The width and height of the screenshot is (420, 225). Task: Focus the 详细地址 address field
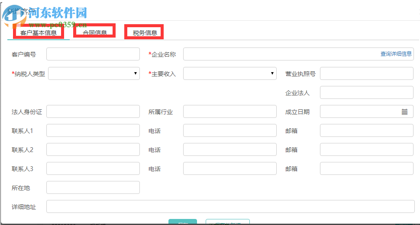(230, 206)
